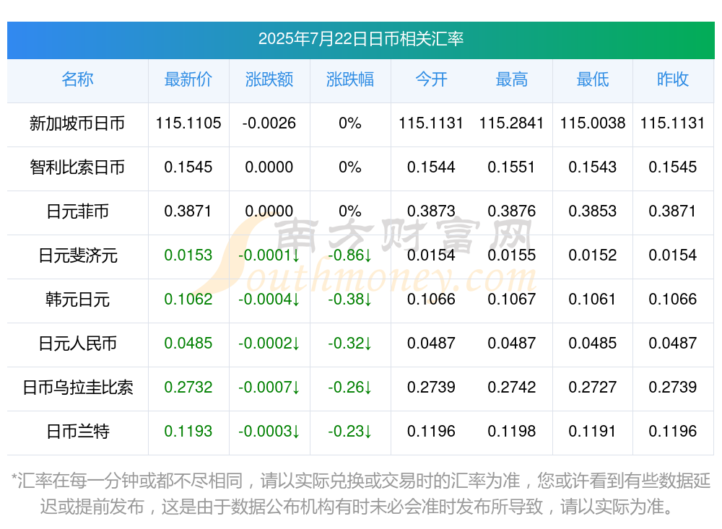Select 日币乌拉圭比索 low value 0.2727
This screenshot has width=722, height=529.
[593, 388]
